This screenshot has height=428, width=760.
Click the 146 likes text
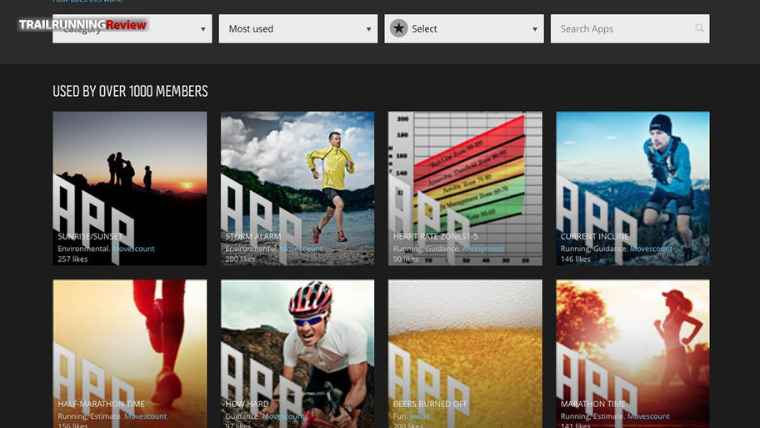[576, 259]
